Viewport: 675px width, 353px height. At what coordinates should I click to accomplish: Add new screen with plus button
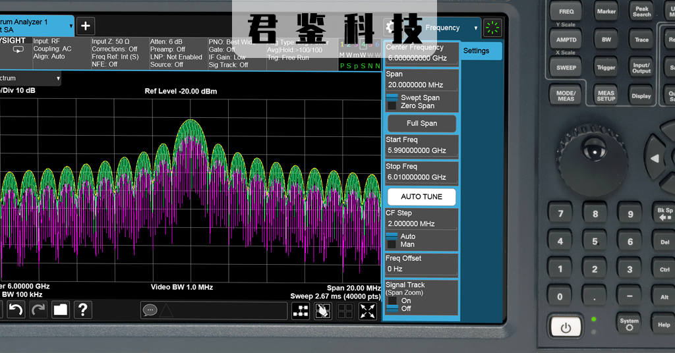[x=86, y=26]
